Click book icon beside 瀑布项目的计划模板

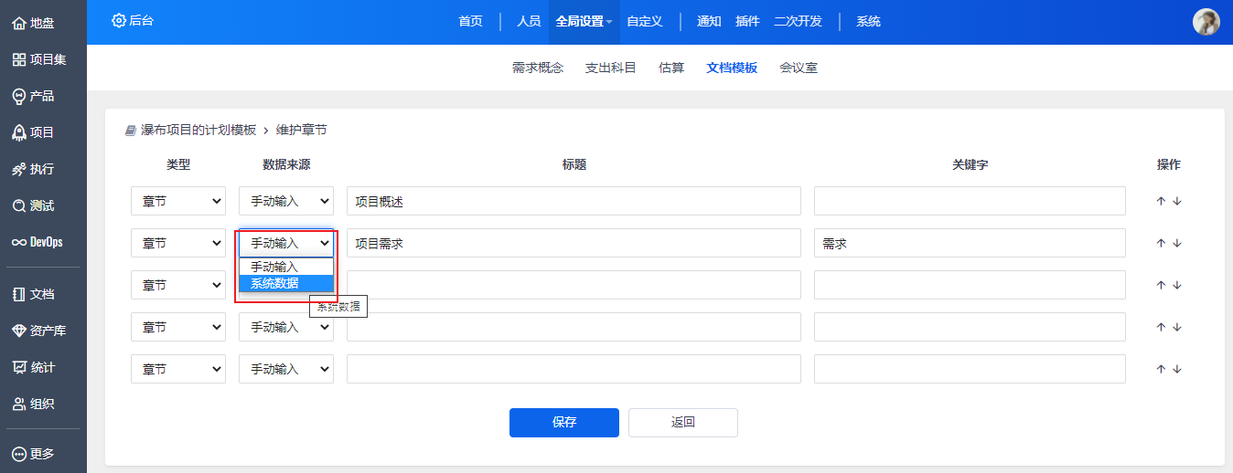click(x=130, y=131)
